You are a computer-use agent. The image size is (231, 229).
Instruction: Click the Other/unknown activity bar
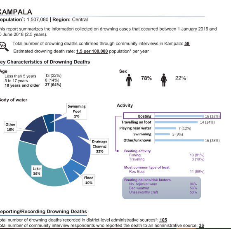coord(179,140)
